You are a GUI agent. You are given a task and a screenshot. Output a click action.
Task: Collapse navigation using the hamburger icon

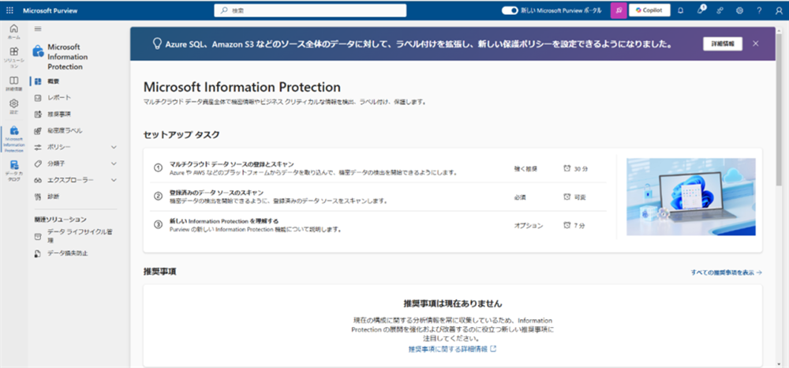pyautogui.click(x=37, y=28)
